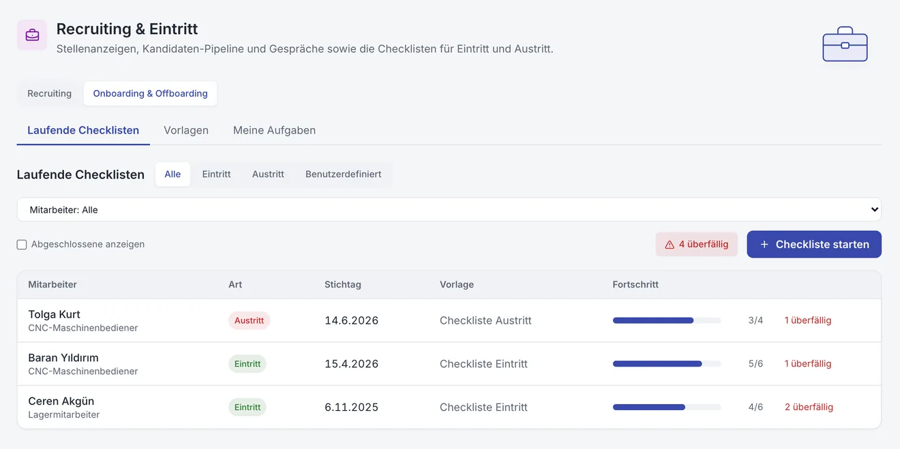
Task: Click the progress bar for Ceren Akgün
Action: tap(667, 407)
